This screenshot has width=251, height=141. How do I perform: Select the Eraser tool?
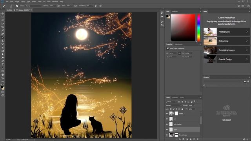[x=3, y=47]
